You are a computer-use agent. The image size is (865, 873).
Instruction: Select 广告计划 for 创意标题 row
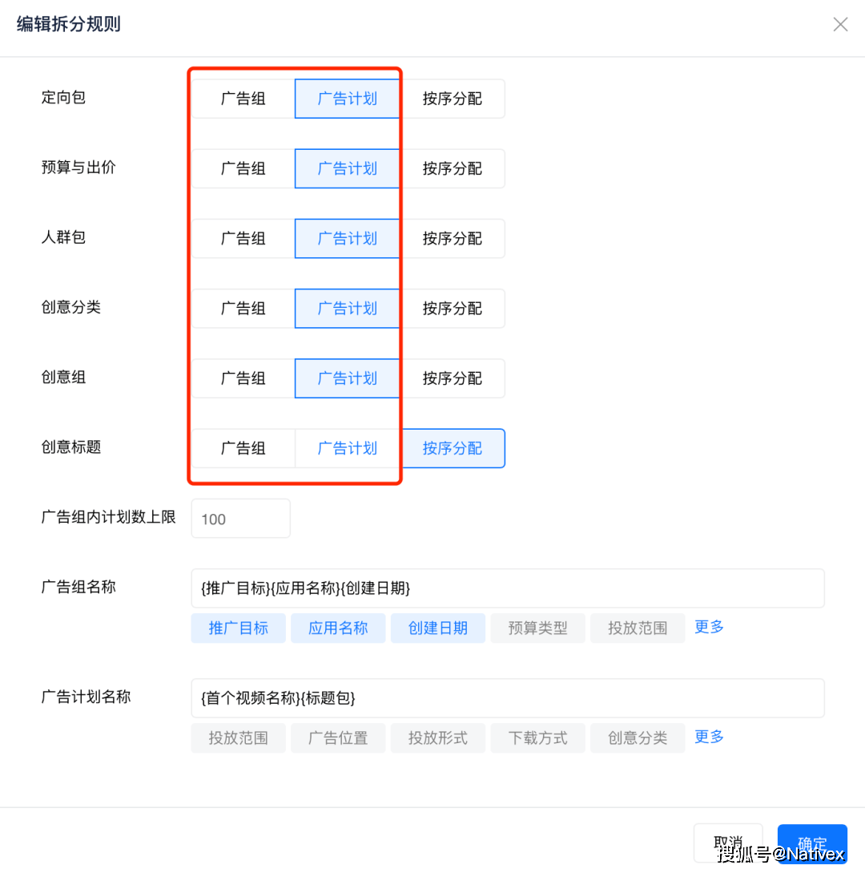coord(347,448)
